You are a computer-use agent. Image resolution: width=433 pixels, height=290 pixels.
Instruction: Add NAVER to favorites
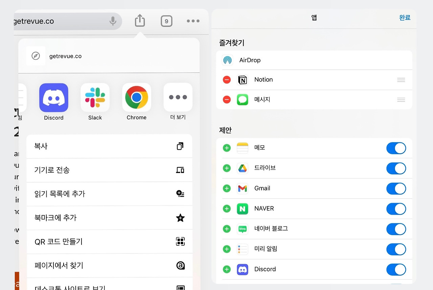pyautogui.click(x=227, y=209)
